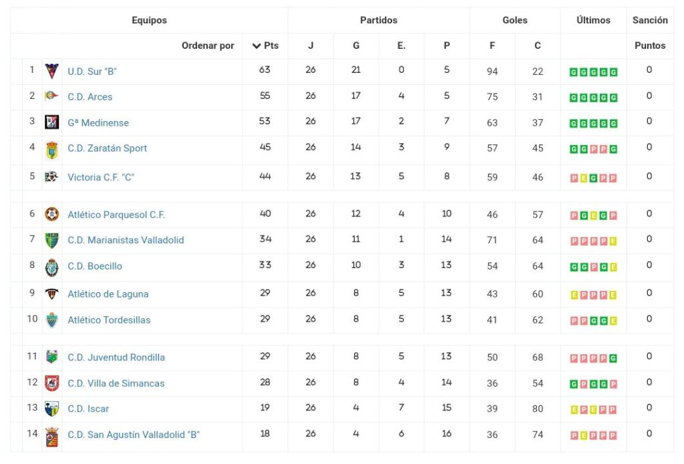The image size is (684, 464).
Task: Click U.D. Sur "B" latest green result badge
Action: 613,72
